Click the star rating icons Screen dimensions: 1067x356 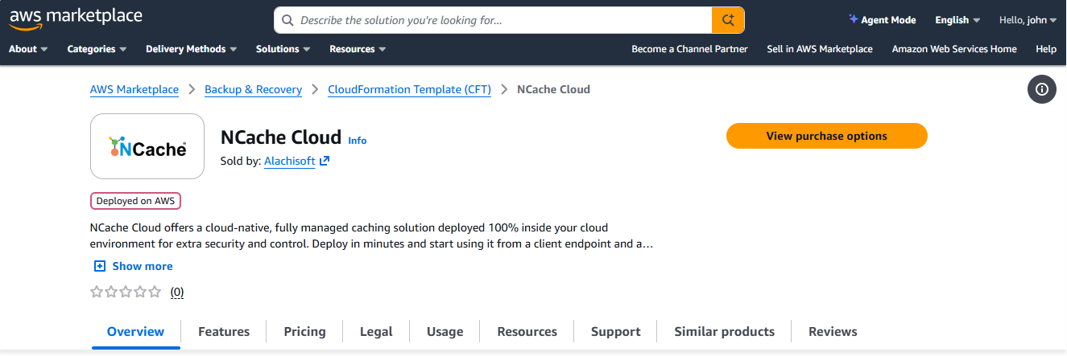coord(126,292)
